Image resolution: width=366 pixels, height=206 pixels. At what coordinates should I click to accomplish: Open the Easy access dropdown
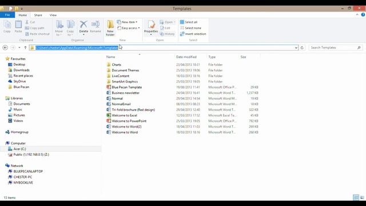128,28
